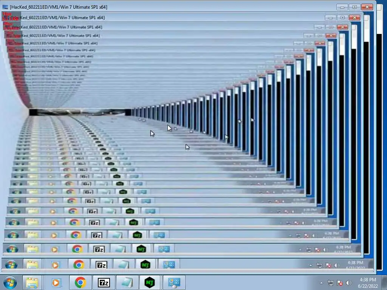The height and width of the screenshot is (290, 387).
Task: Launch Windows Media Player from host taskbar
Action: pyautogui.click(x=56, y=282)
